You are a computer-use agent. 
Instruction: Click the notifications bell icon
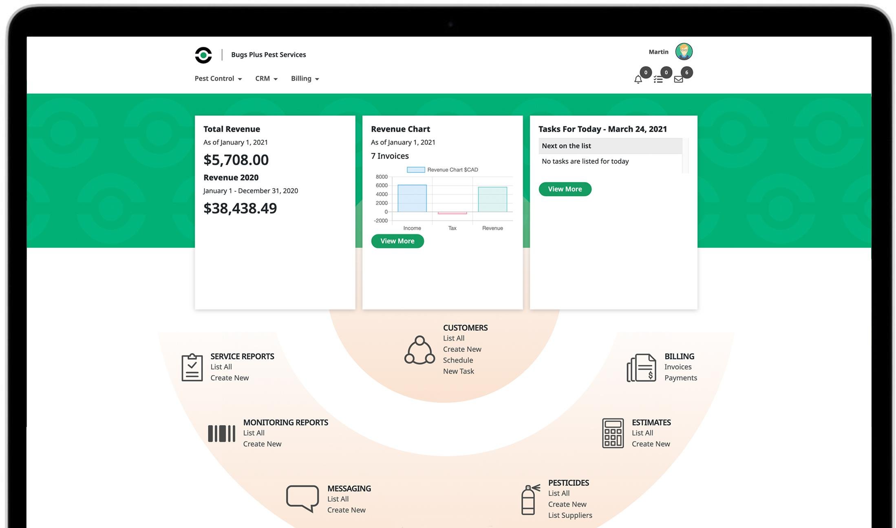[x=638, y=79]
